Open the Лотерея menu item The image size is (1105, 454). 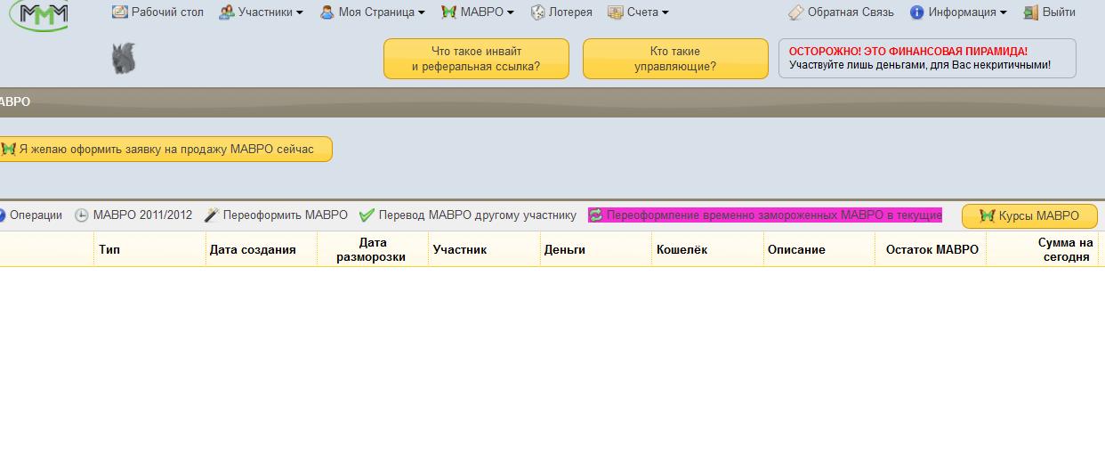(x=561, y=12)
